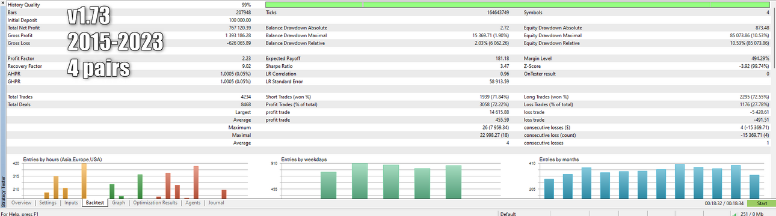Click the largest profit trade value 14 615.88

[499, 112]
